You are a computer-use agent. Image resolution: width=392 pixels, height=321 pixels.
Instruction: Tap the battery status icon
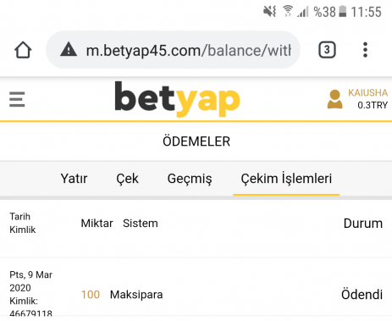pyautogui.click(x=343, y=12)
